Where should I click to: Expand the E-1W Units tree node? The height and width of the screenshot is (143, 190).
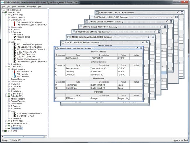pyautogui.click(x=3, y=131)
